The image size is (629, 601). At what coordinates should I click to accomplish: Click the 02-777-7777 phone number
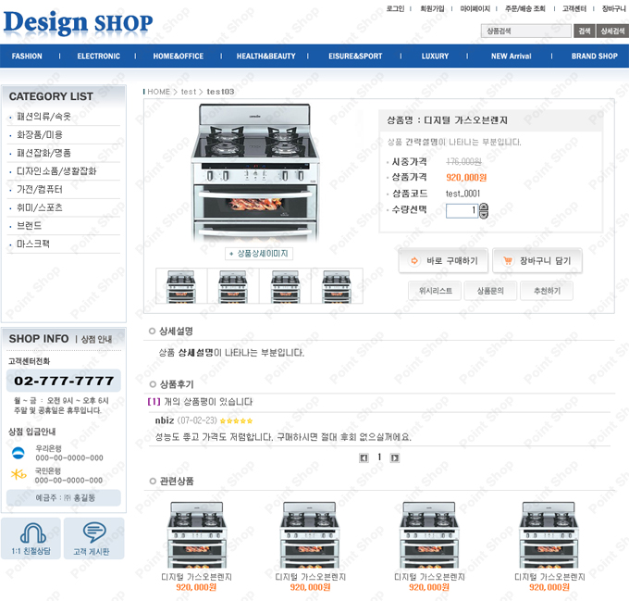tap(64, 381)
